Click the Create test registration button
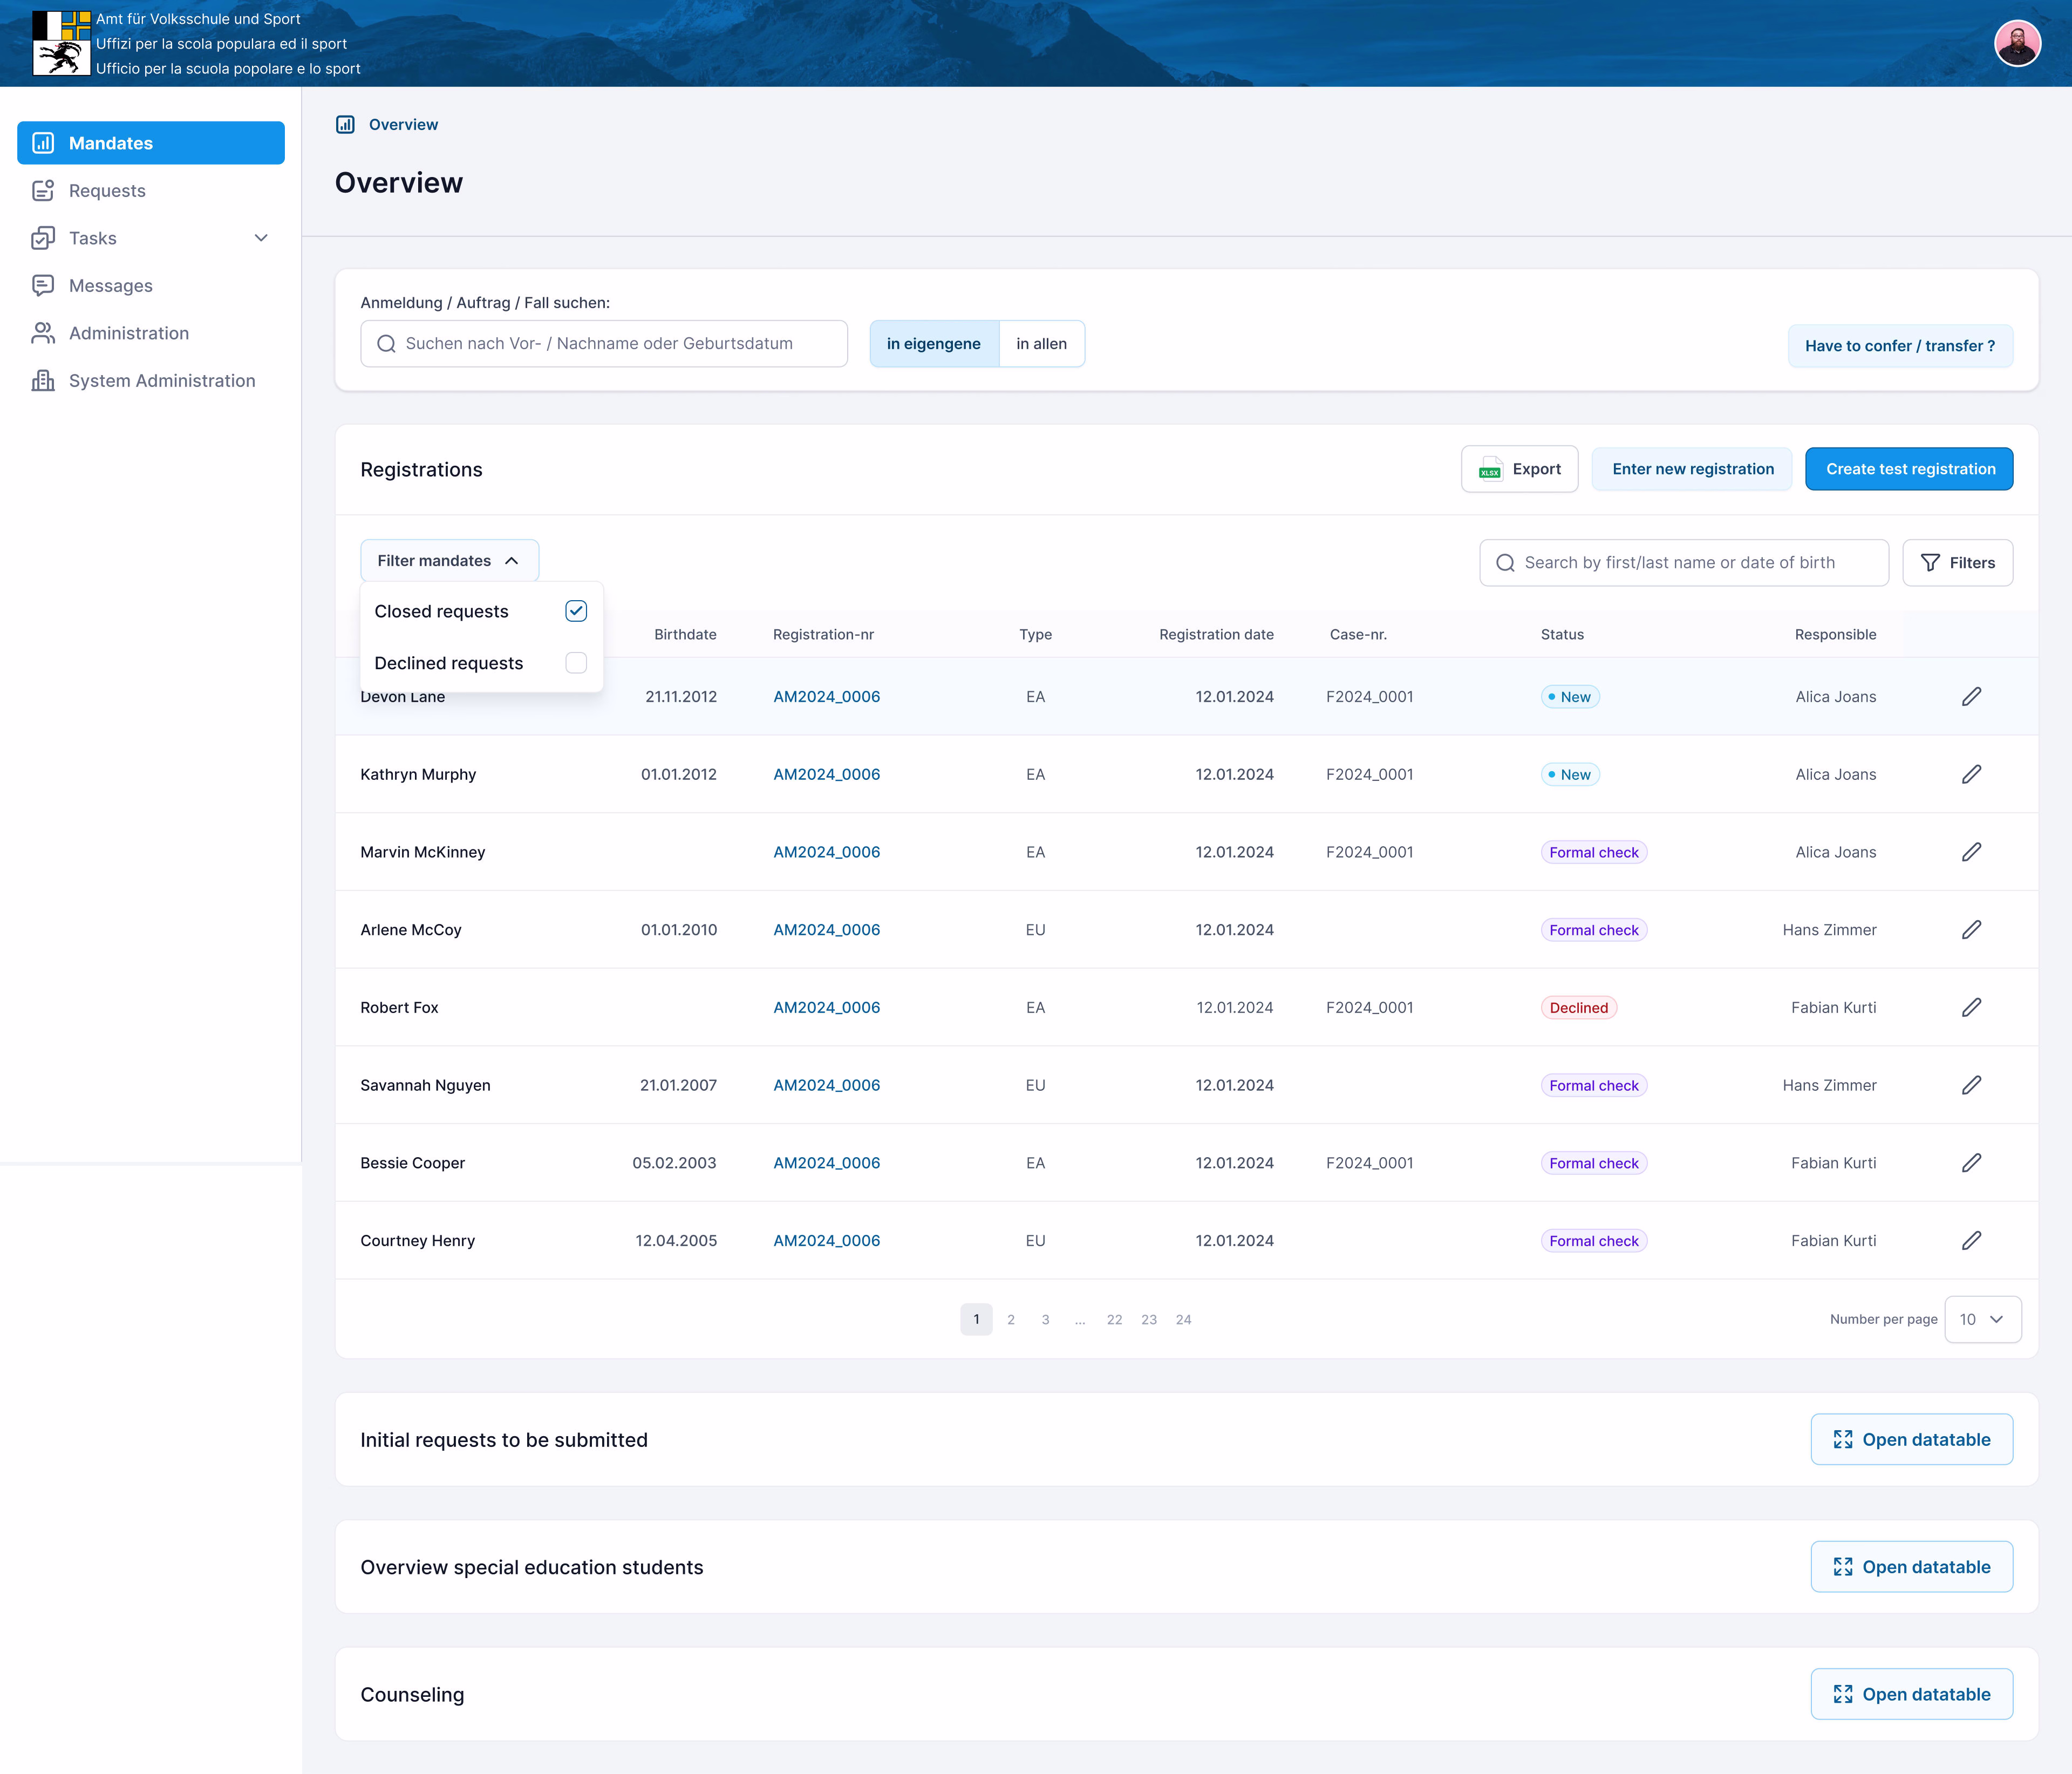2072x1774 pixels. (1909, 469)
